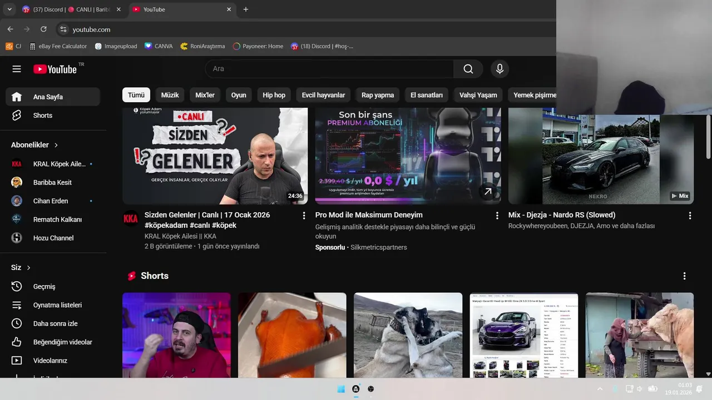This screenshot has height=400, width=712.
Task: Open Rematch Kalkanı subscription
Action: click(53, 219)
